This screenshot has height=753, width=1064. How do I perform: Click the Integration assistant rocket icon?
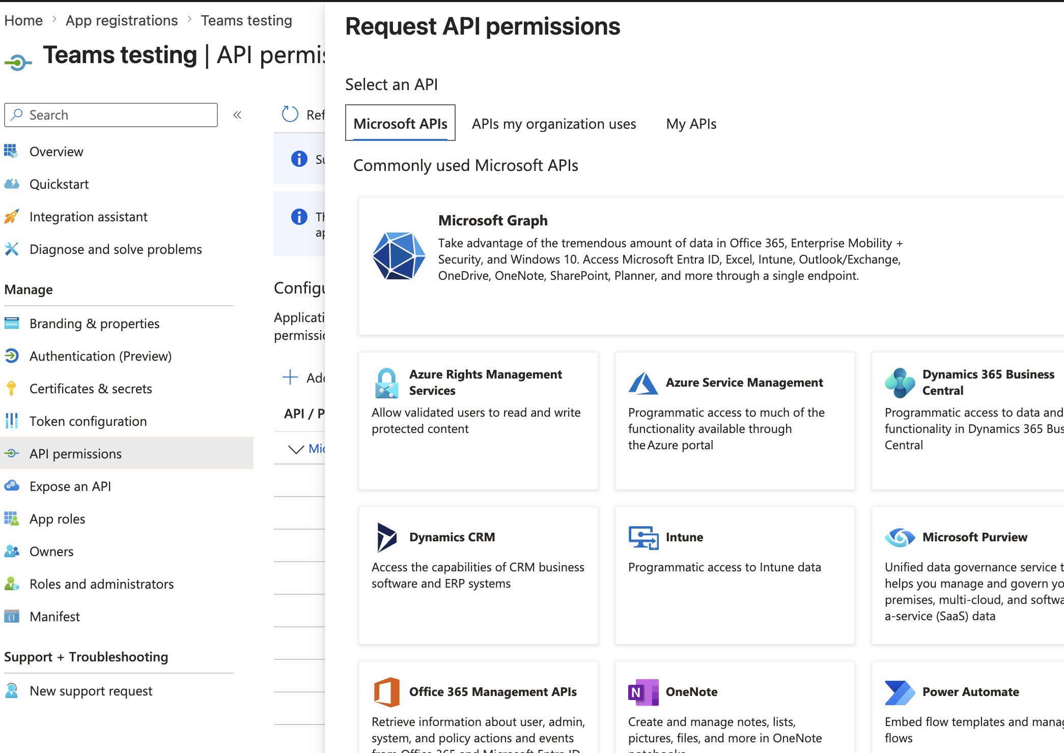point(11,216)
